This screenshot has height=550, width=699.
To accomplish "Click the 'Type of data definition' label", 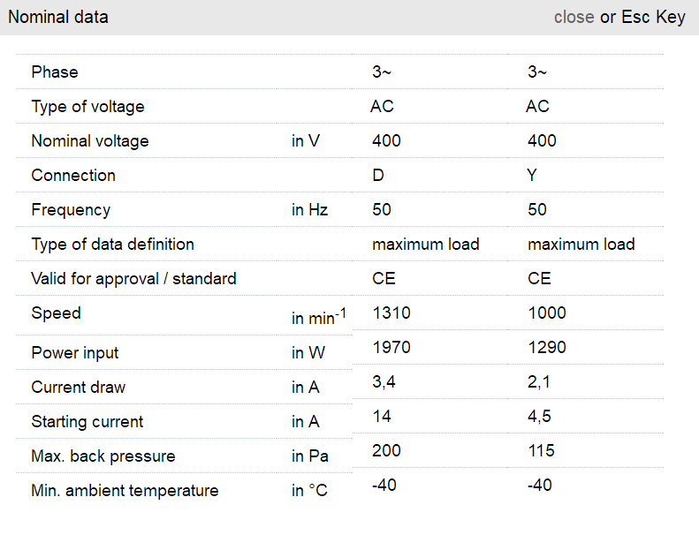I will click(112, 245).
